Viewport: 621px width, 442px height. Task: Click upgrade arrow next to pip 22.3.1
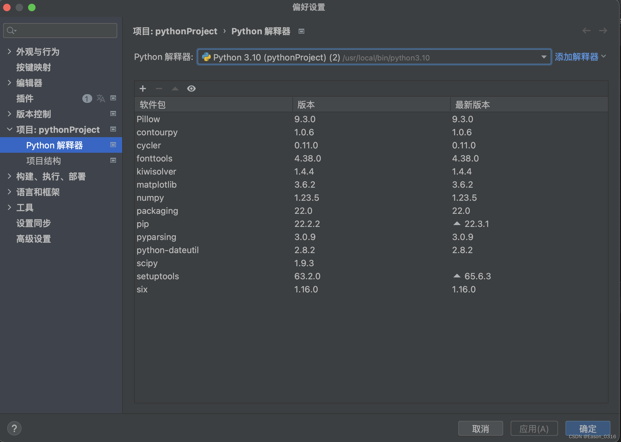[x=457, y=223]
